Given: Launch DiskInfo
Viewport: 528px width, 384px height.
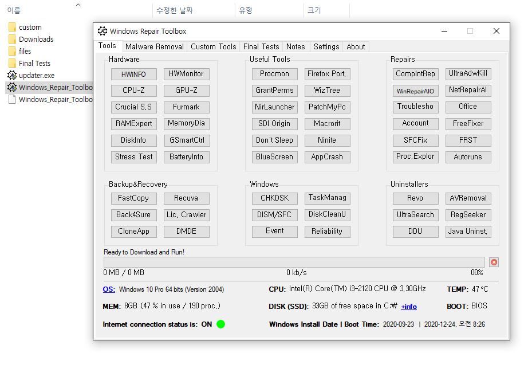Looking at the screenshot, I should point(133,140).
